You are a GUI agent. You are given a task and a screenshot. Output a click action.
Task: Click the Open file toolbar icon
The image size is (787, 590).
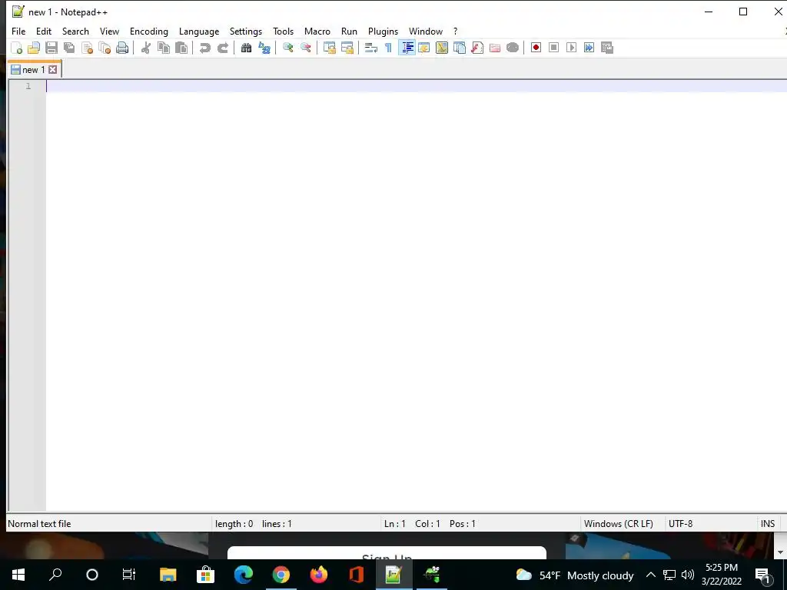click(x=34, y=48)
